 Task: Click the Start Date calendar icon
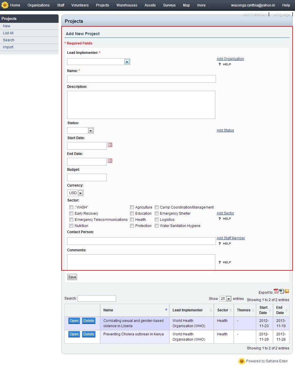pyautogui.click(x=110, y=145)
